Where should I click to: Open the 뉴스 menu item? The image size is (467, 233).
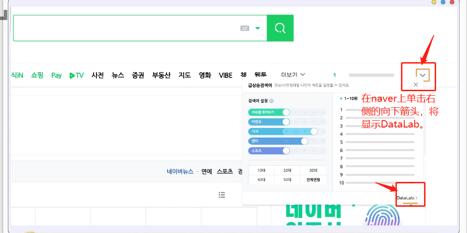(118, 75)
